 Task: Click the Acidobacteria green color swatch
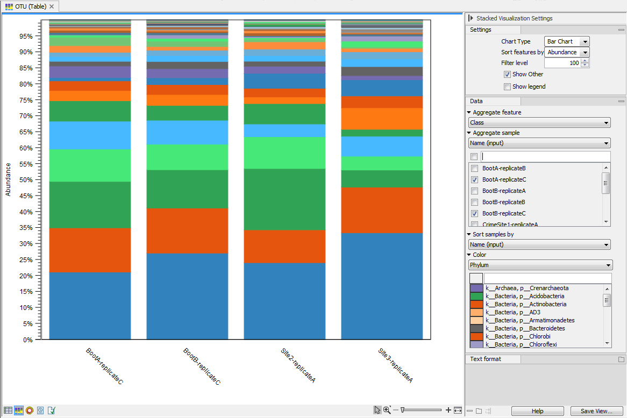(476, 296)
